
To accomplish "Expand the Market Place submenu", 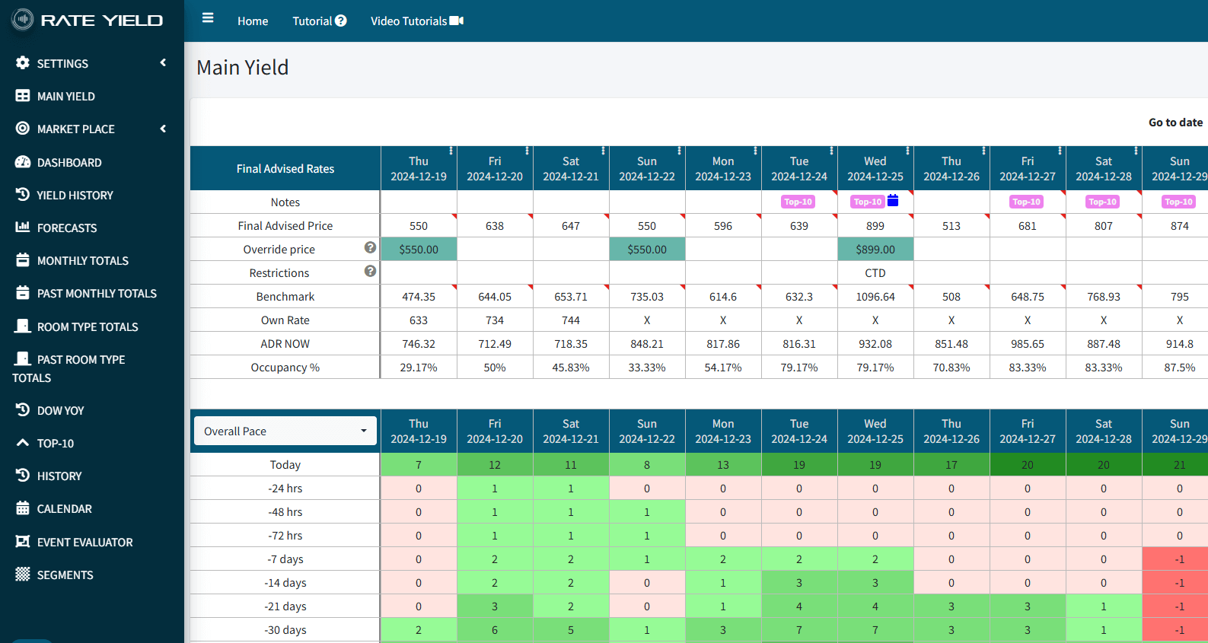I will 163,129.
